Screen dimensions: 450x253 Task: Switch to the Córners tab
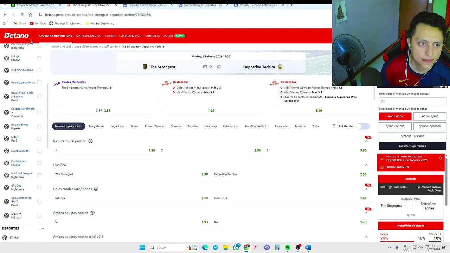(175, 126)
